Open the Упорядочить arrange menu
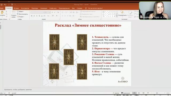 [122, 14]
